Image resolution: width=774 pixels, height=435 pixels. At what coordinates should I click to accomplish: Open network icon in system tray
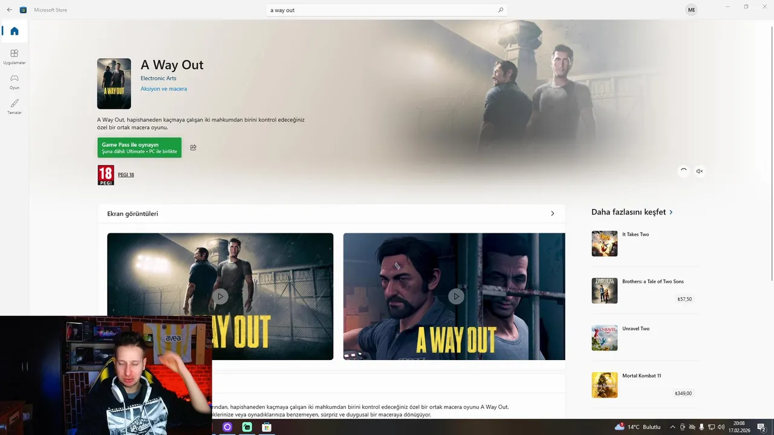[x=711, y=427]
